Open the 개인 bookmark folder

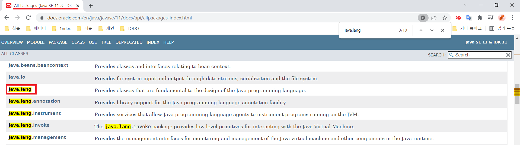pyautogui.click(x=106, y=29)
